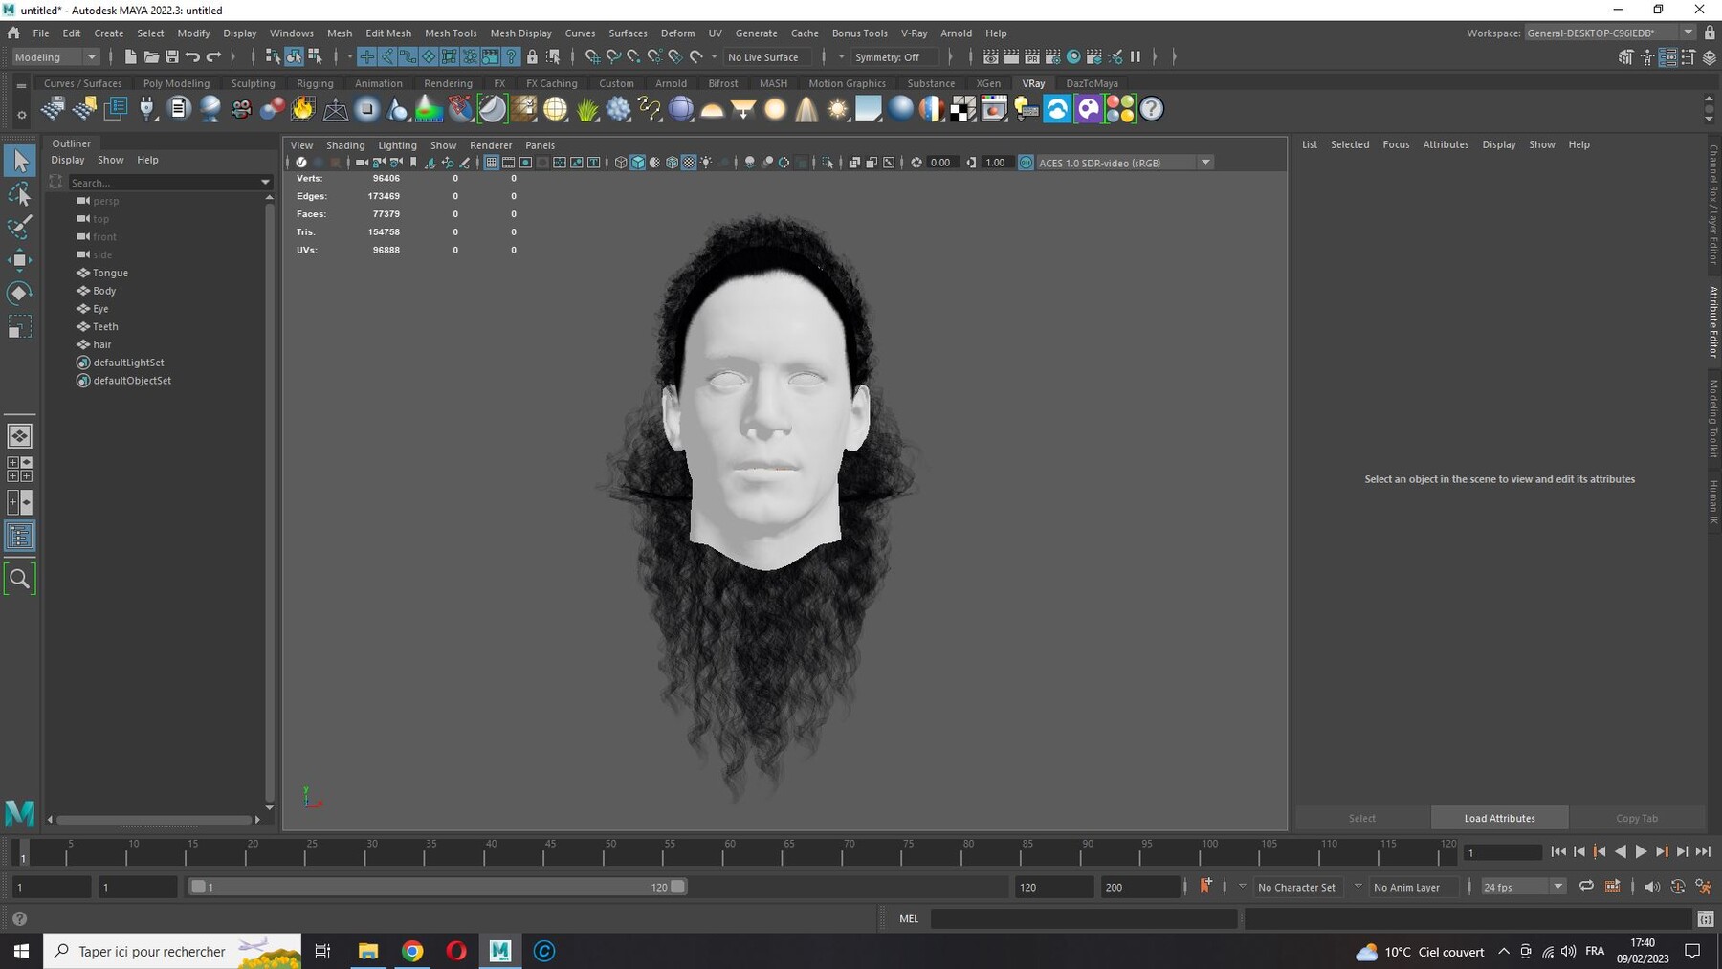Open the Channel Box / Layer Editor side tab
The width and height of the screenshot is (1722, 969).
click(1713, 204)
